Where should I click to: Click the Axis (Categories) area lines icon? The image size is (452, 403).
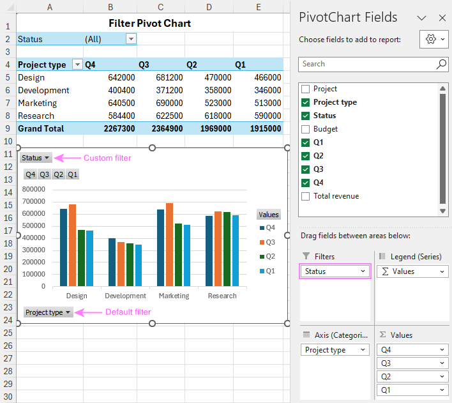[306, 335]
